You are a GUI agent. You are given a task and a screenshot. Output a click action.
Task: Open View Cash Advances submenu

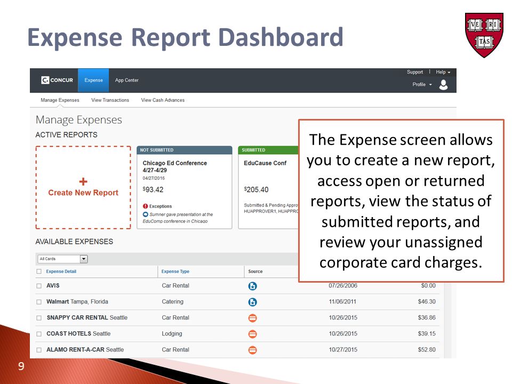(163, 100)
